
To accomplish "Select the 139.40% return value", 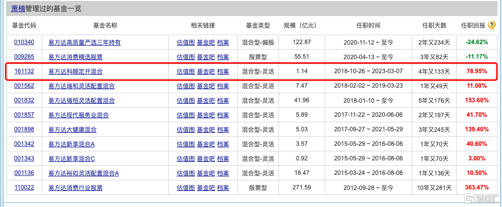I will pyautogui.click(x=477, y=129).
